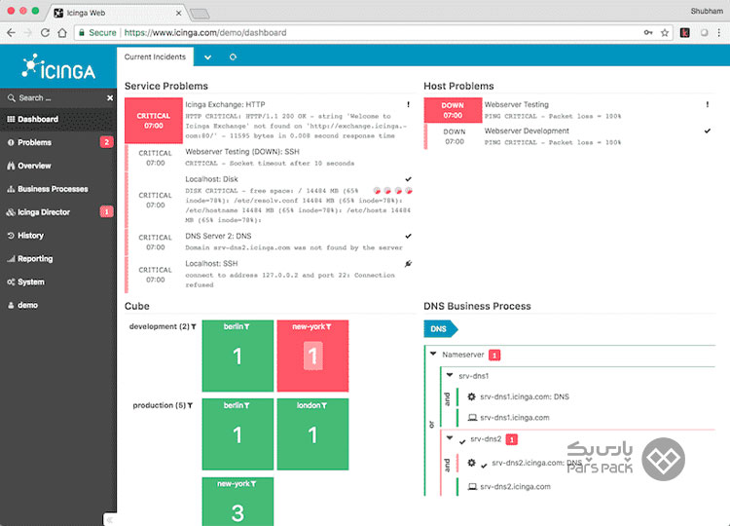Click the acknowledged checkmark on Localhost: Disk
Image resolution: width=730 pixels, height=526 pixels.
click(x=408, y=179)
